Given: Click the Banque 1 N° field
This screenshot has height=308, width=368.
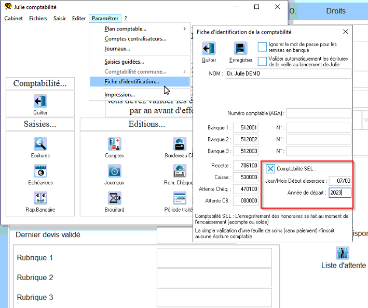Looking at the screenshot, I should coord(319,127).
